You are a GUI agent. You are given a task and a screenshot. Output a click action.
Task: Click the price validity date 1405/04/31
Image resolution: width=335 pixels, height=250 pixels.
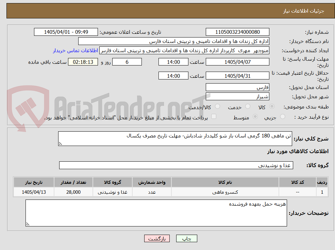click(237, 76)
